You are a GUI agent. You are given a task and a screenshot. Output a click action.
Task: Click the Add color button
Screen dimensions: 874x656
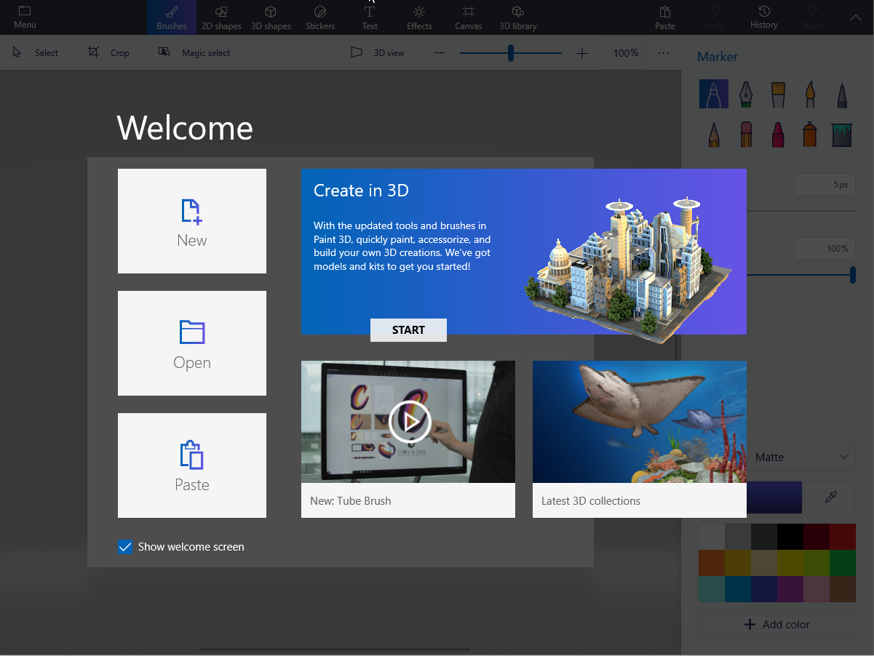[x=777, y=625]
